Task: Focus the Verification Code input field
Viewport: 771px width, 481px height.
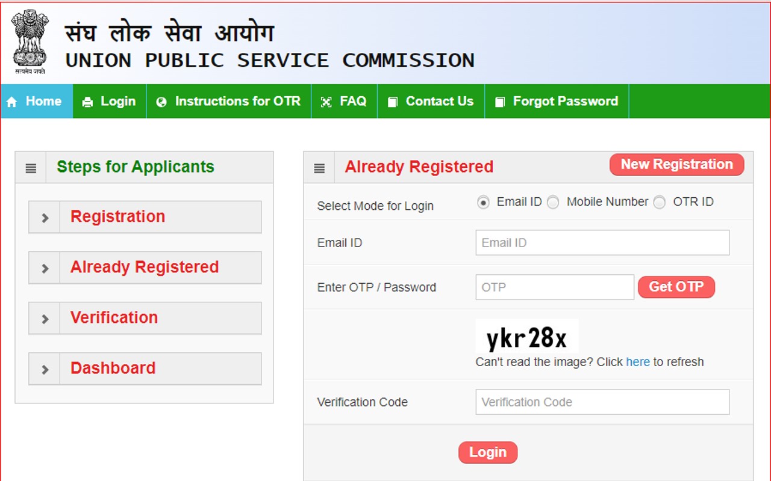Action: [x=602, y=402]
